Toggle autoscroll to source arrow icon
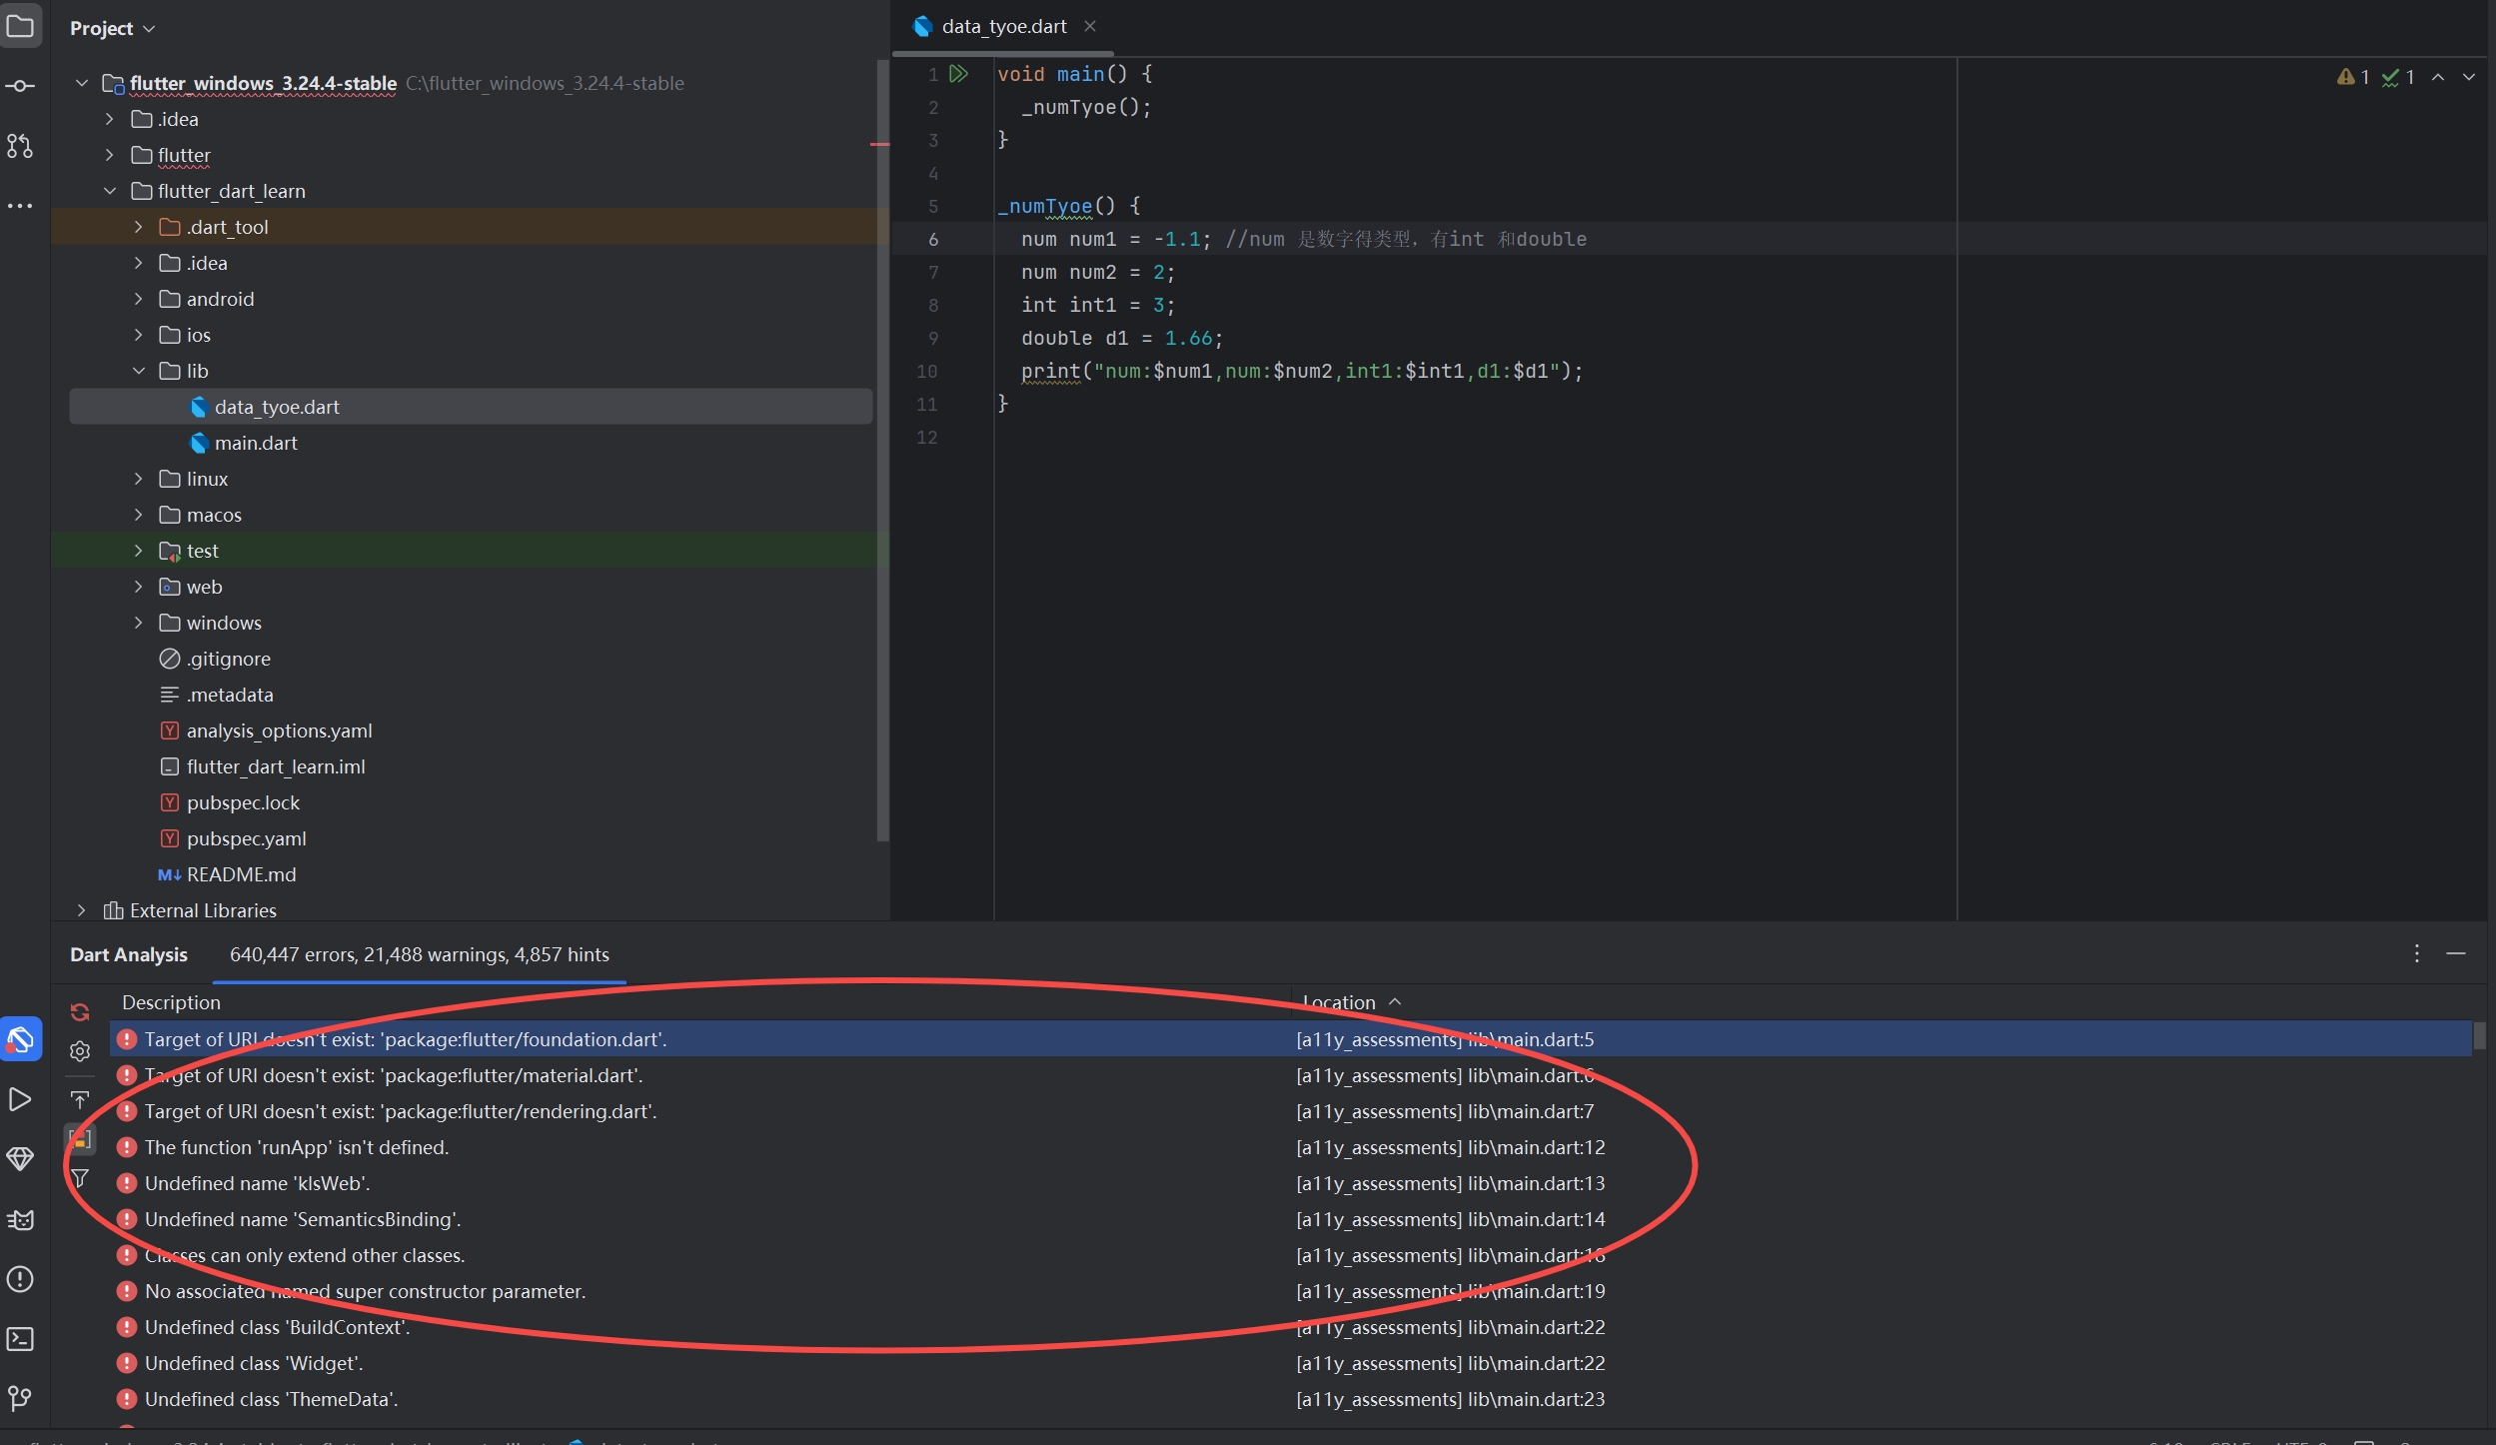The image size is (2496, 1445). click(x=80, y=1099)
